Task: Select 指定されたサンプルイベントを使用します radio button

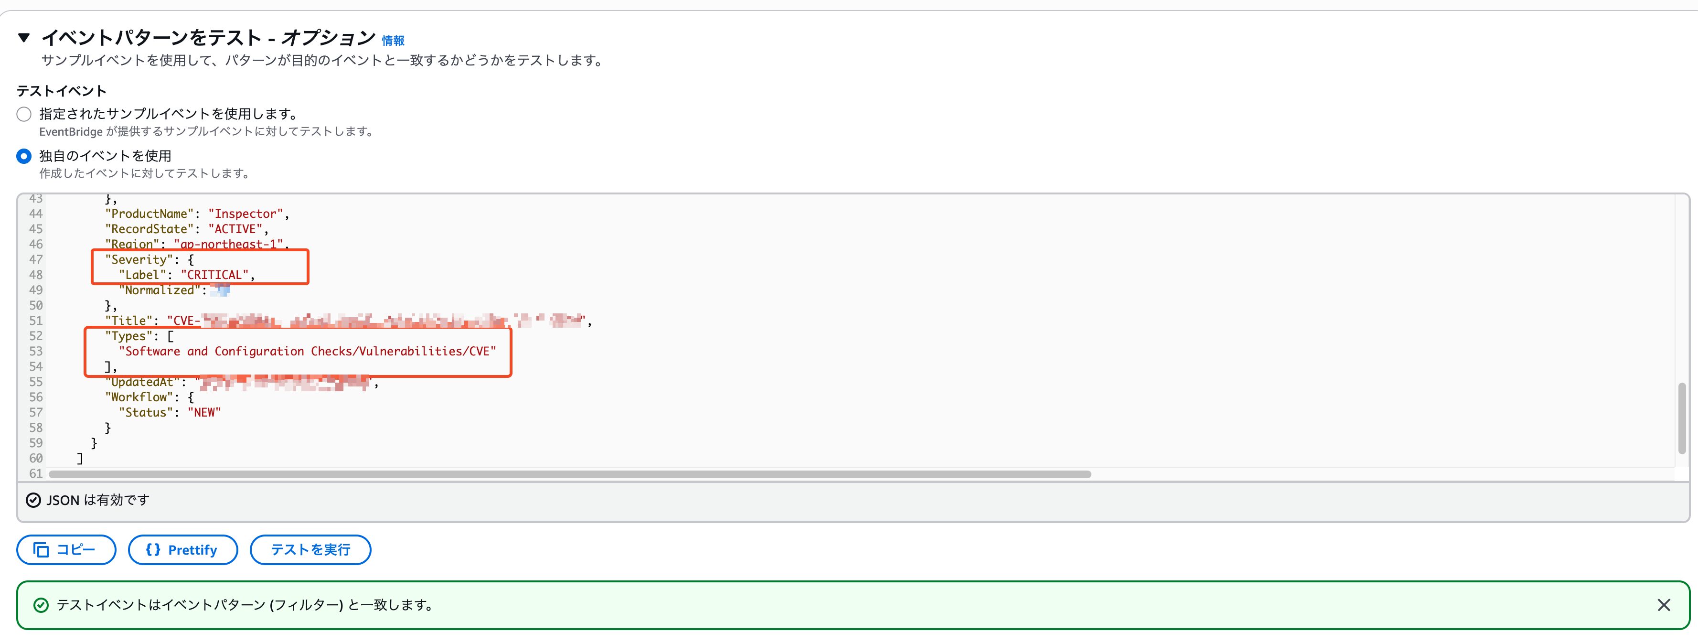Action: pos(24,114)
